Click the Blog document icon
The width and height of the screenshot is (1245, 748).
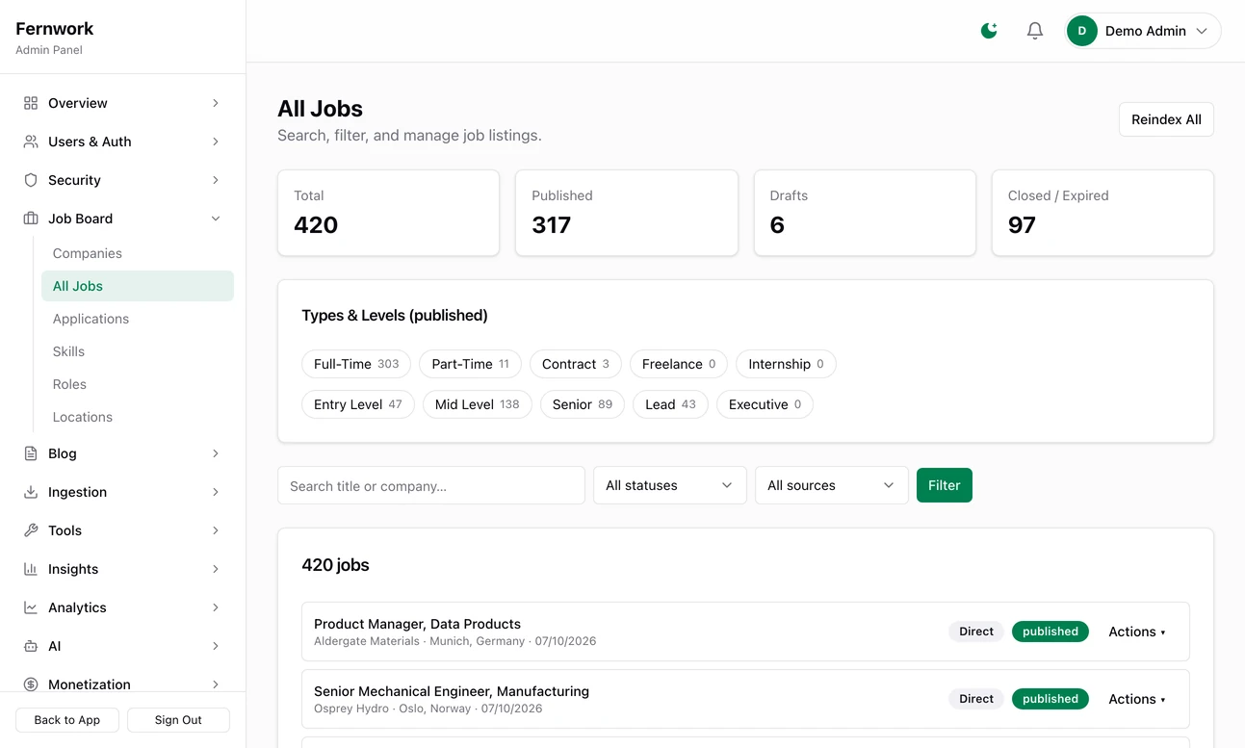[31, 453]
